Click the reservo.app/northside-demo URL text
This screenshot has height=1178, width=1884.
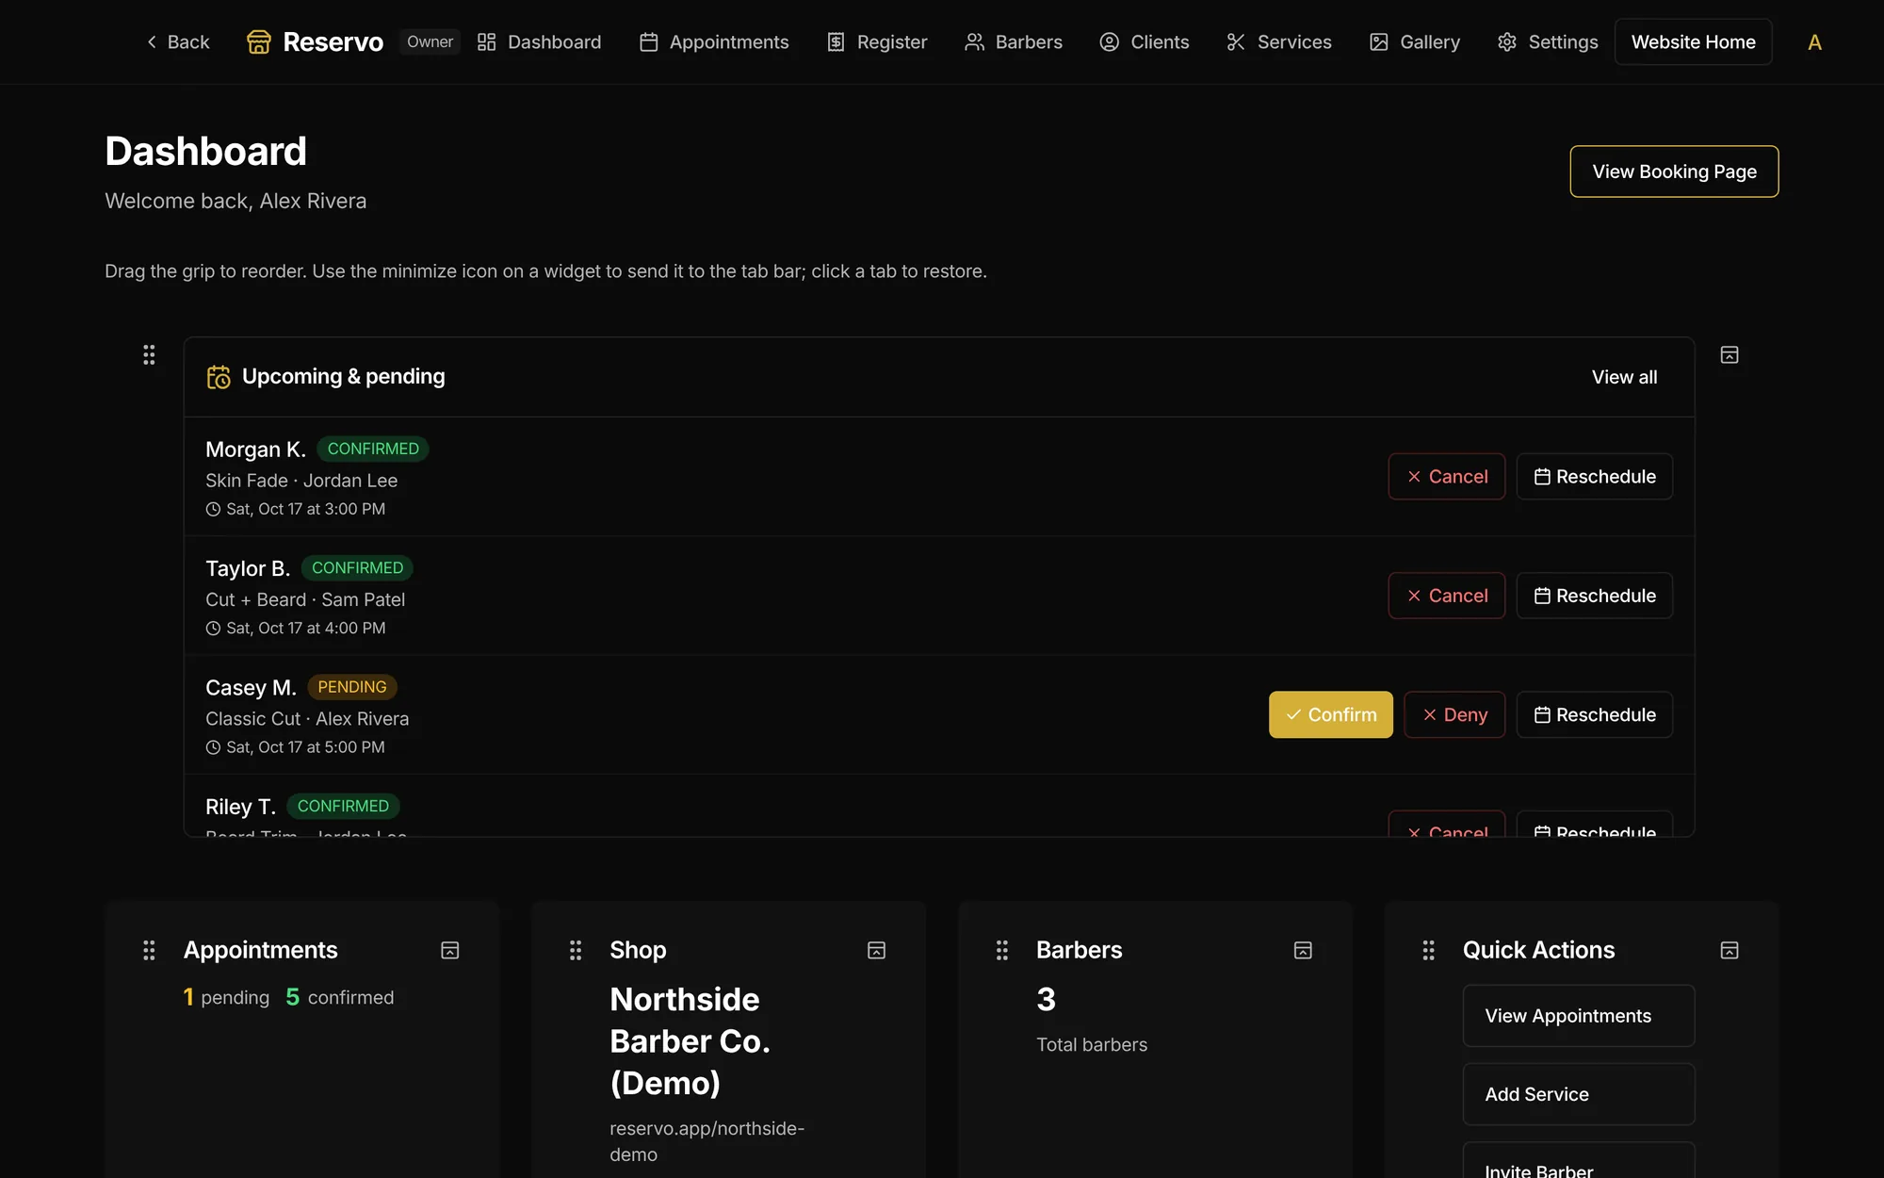(706, 1141)
